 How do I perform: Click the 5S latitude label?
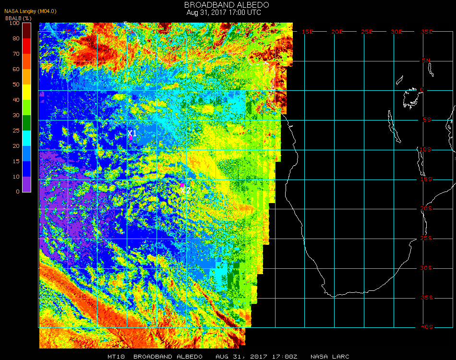point(427,120)
